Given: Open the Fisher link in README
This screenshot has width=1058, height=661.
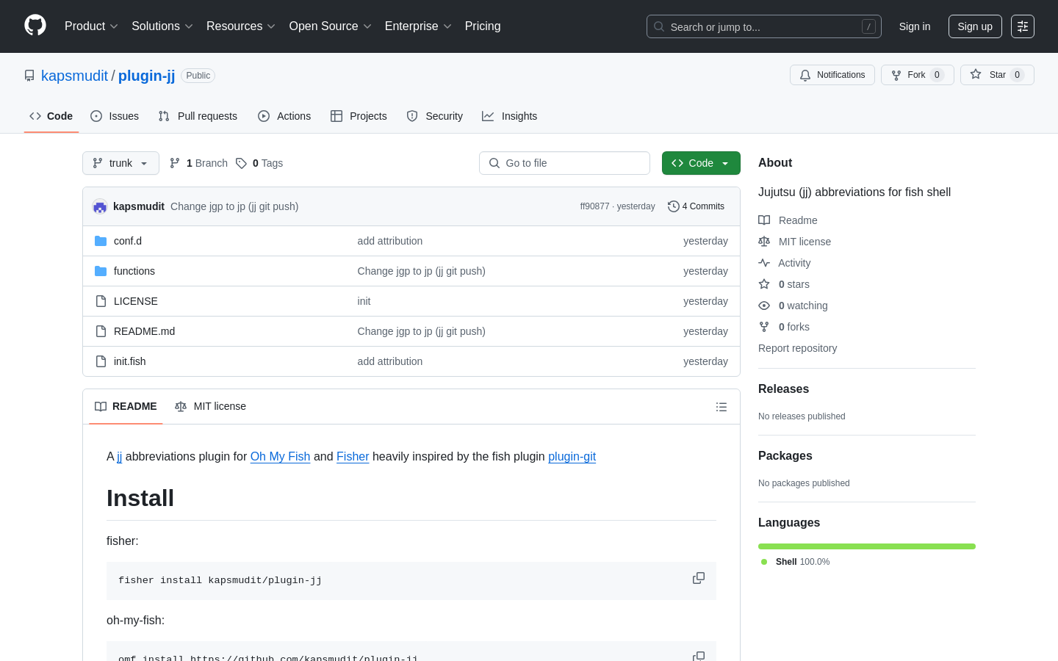Looking at the screenshot, I should point(353,456).
